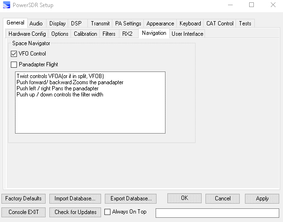Minimize the PowerSDR Setup window
This screenshot has height=222, width=283.
[230, 5]
